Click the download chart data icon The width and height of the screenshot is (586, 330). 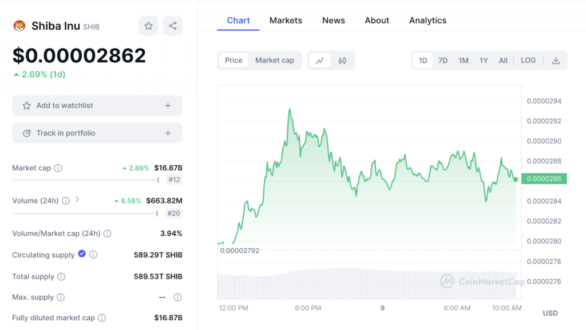click(556, 61)
